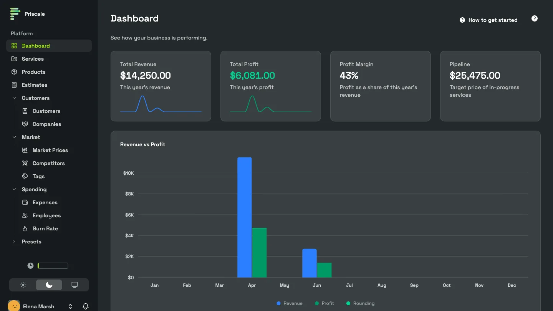Image resolution: width=553 pixels, height=311 pixels.
Task: Click the $25,475.00 Pipeline value
Action: [x=475, y=76]
